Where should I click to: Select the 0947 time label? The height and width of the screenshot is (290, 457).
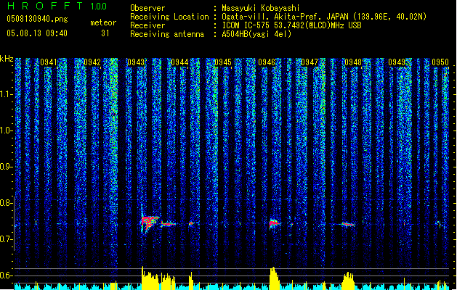tap(310, 62)
